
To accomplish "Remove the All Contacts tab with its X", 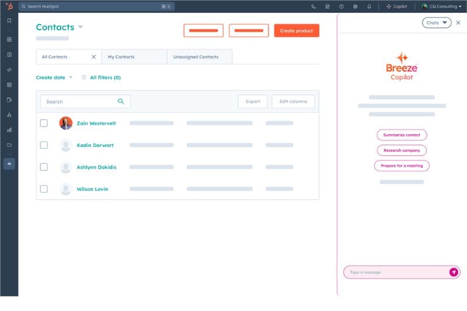I will coord(93,57).
